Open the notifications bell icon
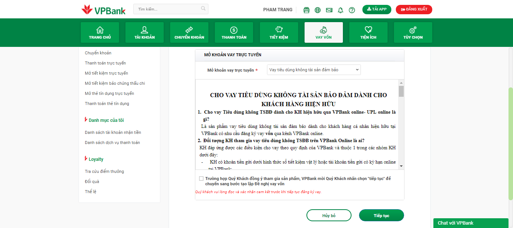This screenshot has width=513, height=228. (341, 10)
